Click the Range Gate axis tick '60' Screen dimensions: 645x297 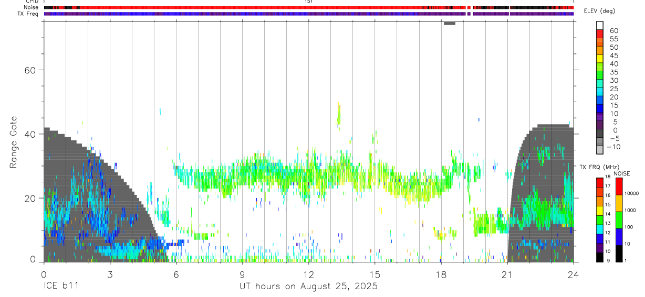[x=30, y=70]
